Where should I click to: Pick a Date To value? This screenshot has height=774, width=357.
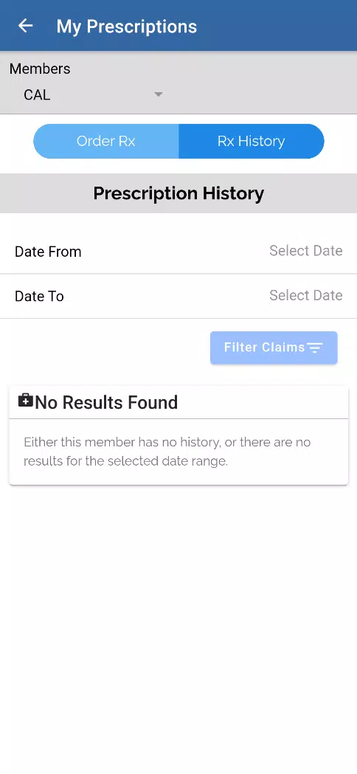305,295
